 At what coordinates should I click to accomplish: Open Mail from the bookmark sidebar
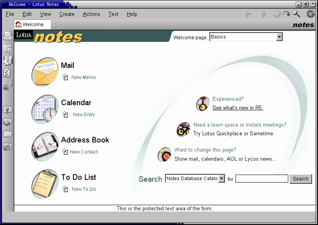[x=8, y=36]
